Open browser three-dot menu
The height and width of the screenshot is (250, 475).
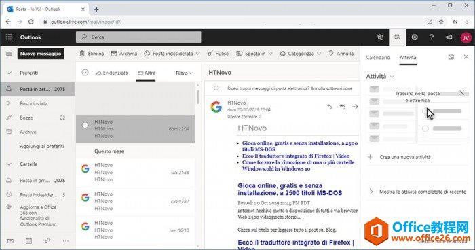[467, 22]
